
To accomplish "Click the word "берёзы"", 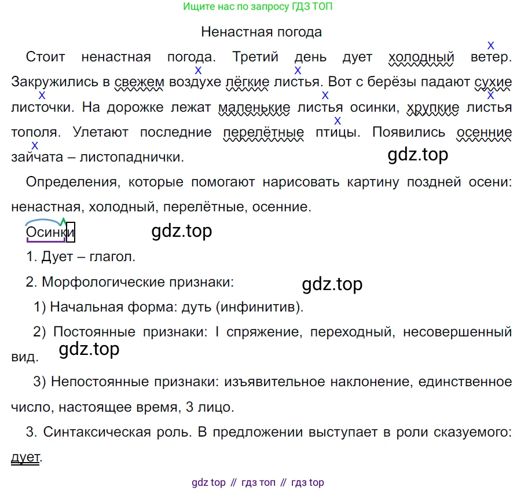I will coord(392,82).
